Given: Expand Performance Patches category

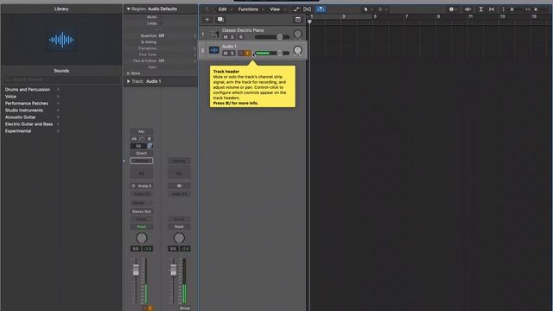Looking at the screenshot, I should (x=58, y=104).
